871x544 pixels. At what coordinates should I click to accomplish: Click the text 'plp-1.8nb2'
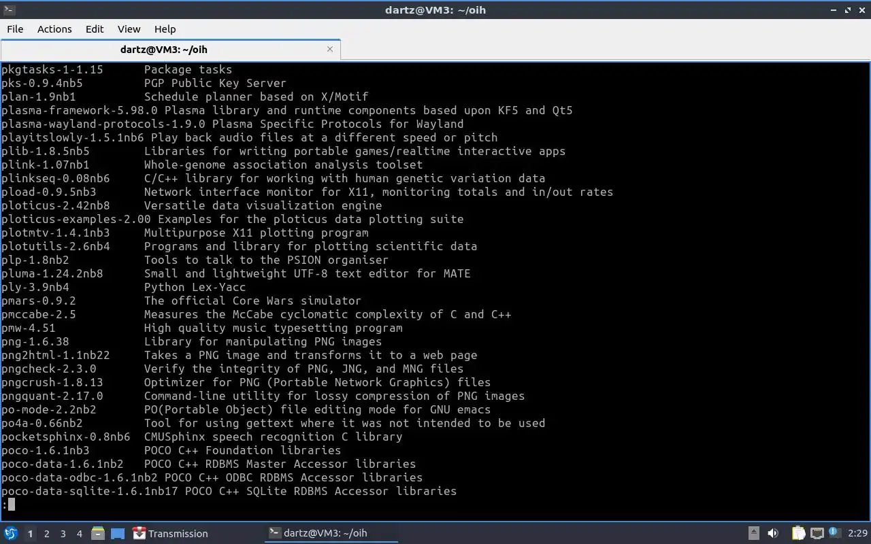pyautogui.click(x=35, y=260)
